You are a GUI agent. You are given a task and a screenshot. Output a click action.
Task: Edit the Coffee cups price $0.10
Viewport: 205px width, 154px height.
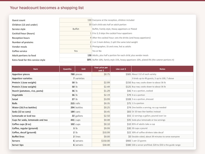click(101, 124)
